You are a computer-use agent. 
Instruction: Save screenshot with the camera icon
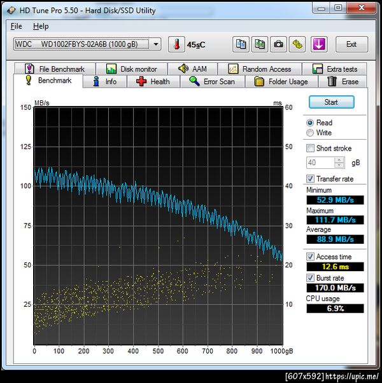coord(278,44)
